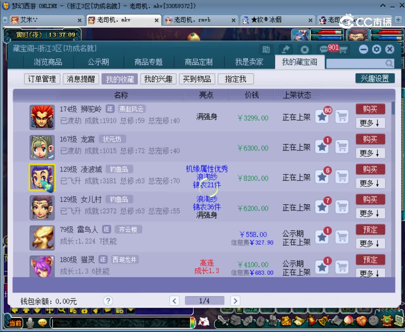Add 猫灵 pet to cart

[342, 267]
